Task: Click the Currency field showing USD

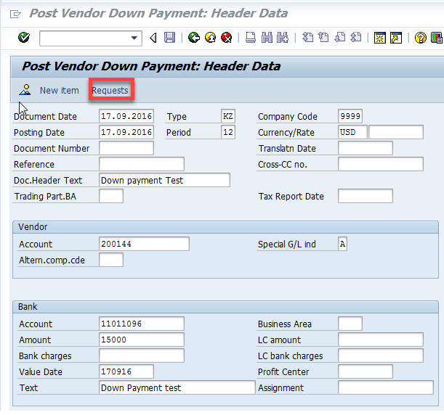Action: 352,132
